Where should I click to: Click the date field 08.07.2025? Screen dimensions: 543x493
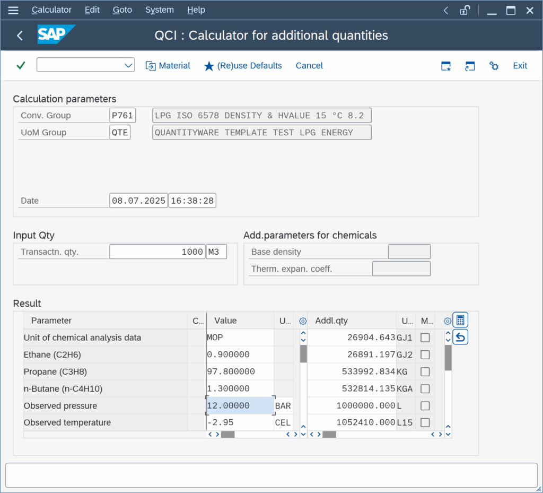138,201
